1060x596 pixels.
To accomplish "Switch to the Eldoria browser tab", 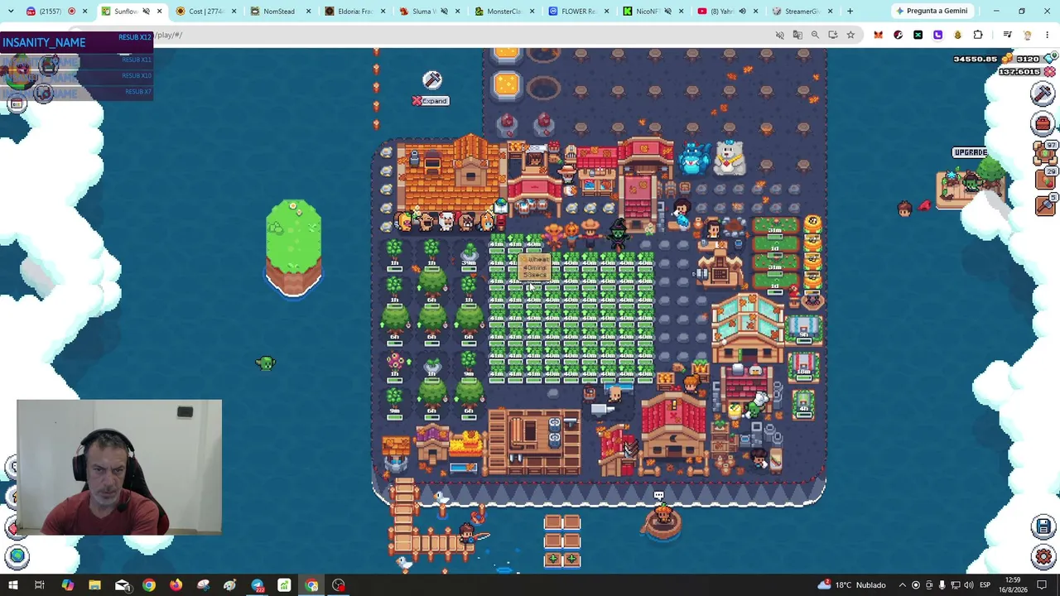I will pos(354,12).
